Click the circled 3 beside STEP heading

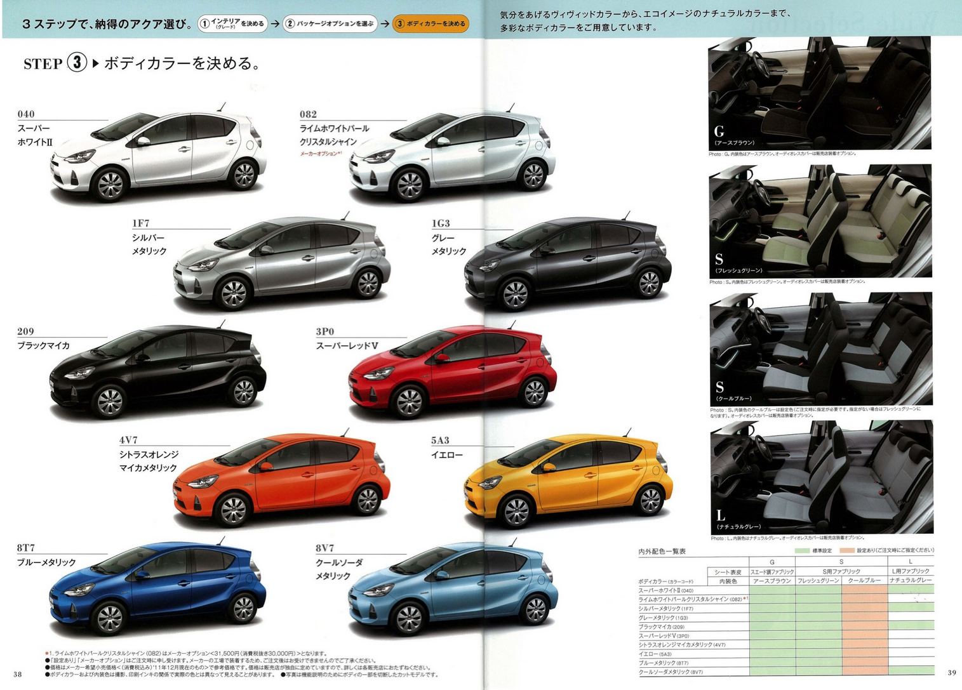(x=77, y=63)
